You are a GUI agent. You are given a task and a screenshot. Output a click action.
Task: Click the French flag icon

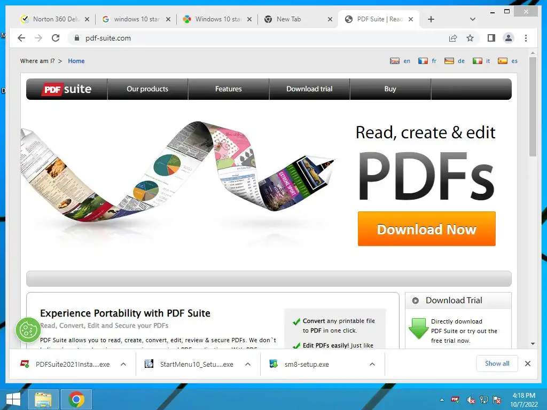tap(423, 61)
